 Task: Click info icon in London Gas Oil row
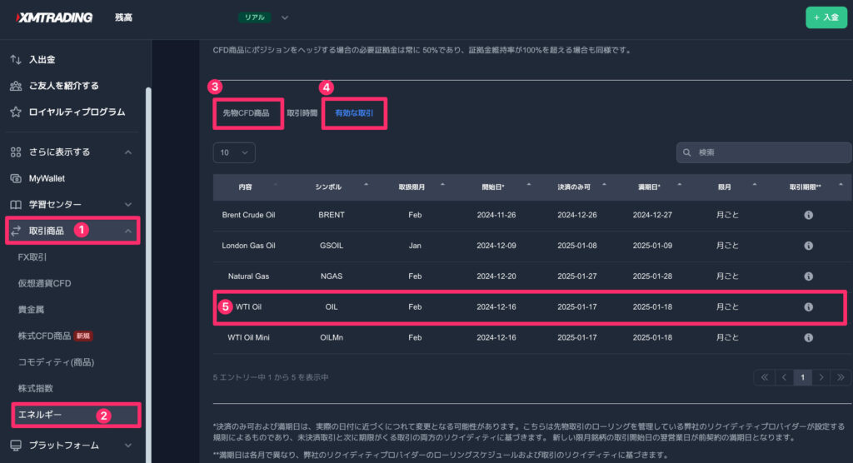coord(808,246)
